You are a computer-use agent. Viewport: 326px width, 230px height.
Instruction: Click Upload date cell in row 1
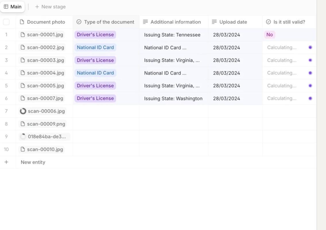[x=235, y=35]
